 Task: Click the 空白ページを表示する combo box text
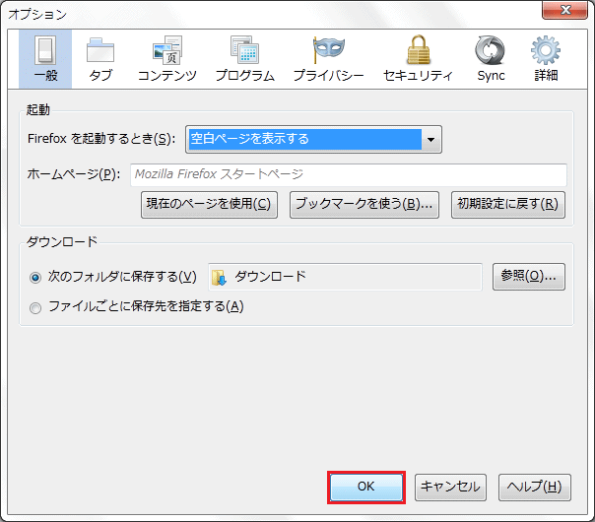click(x=303, y=140)
